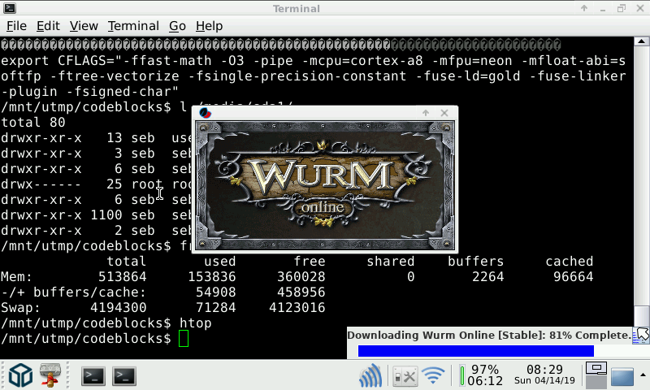Open the File menu

click(16, 26)
